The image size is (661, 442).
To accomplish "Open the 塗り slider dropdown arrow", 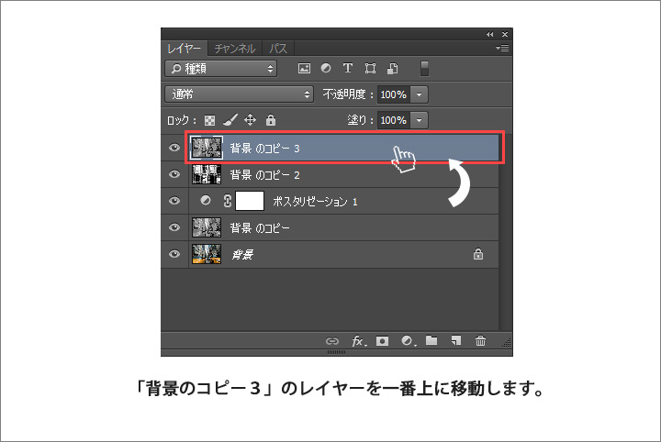I will pyautogui.click(x=419, y=120).
